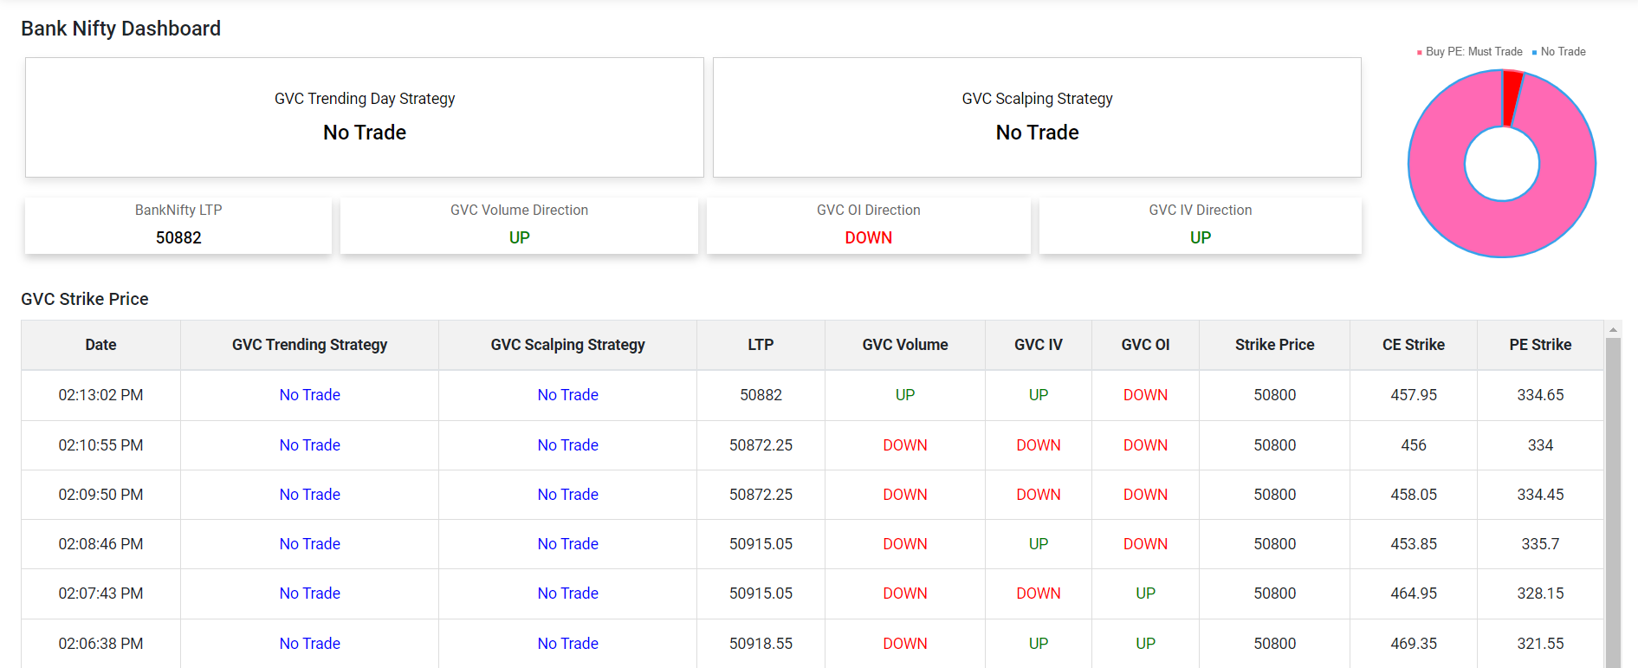1638x668 pixels.
Task: Select the GVC OI Direction tile
Action: tap(869, 225)
